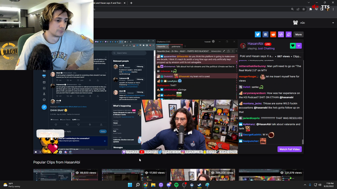The image size is (337, 189).
Task: Expand the chevron next to xQc
Action: click(333, 23)
